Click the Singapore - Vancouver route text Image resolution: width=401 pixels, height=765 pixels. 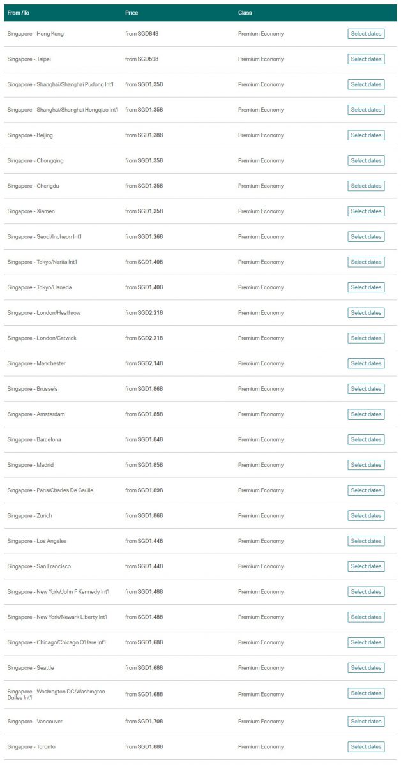click(35, 722)
